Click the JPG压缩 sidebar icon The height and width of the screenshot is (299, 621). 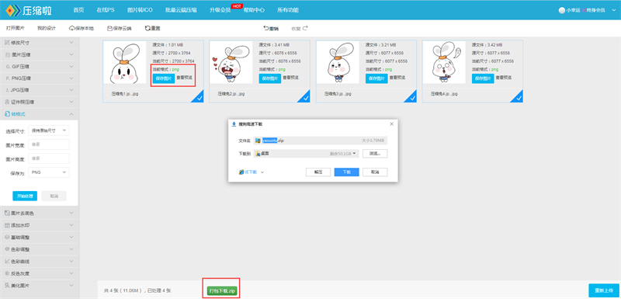tap(7, 90)
